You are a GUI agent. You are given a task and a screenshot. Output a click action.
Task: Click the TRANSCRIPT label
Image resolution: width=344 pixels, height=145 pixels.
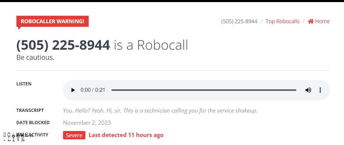pyautogui.click(x=30, y=110)
